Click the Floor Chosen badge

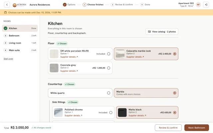[62, 44]
